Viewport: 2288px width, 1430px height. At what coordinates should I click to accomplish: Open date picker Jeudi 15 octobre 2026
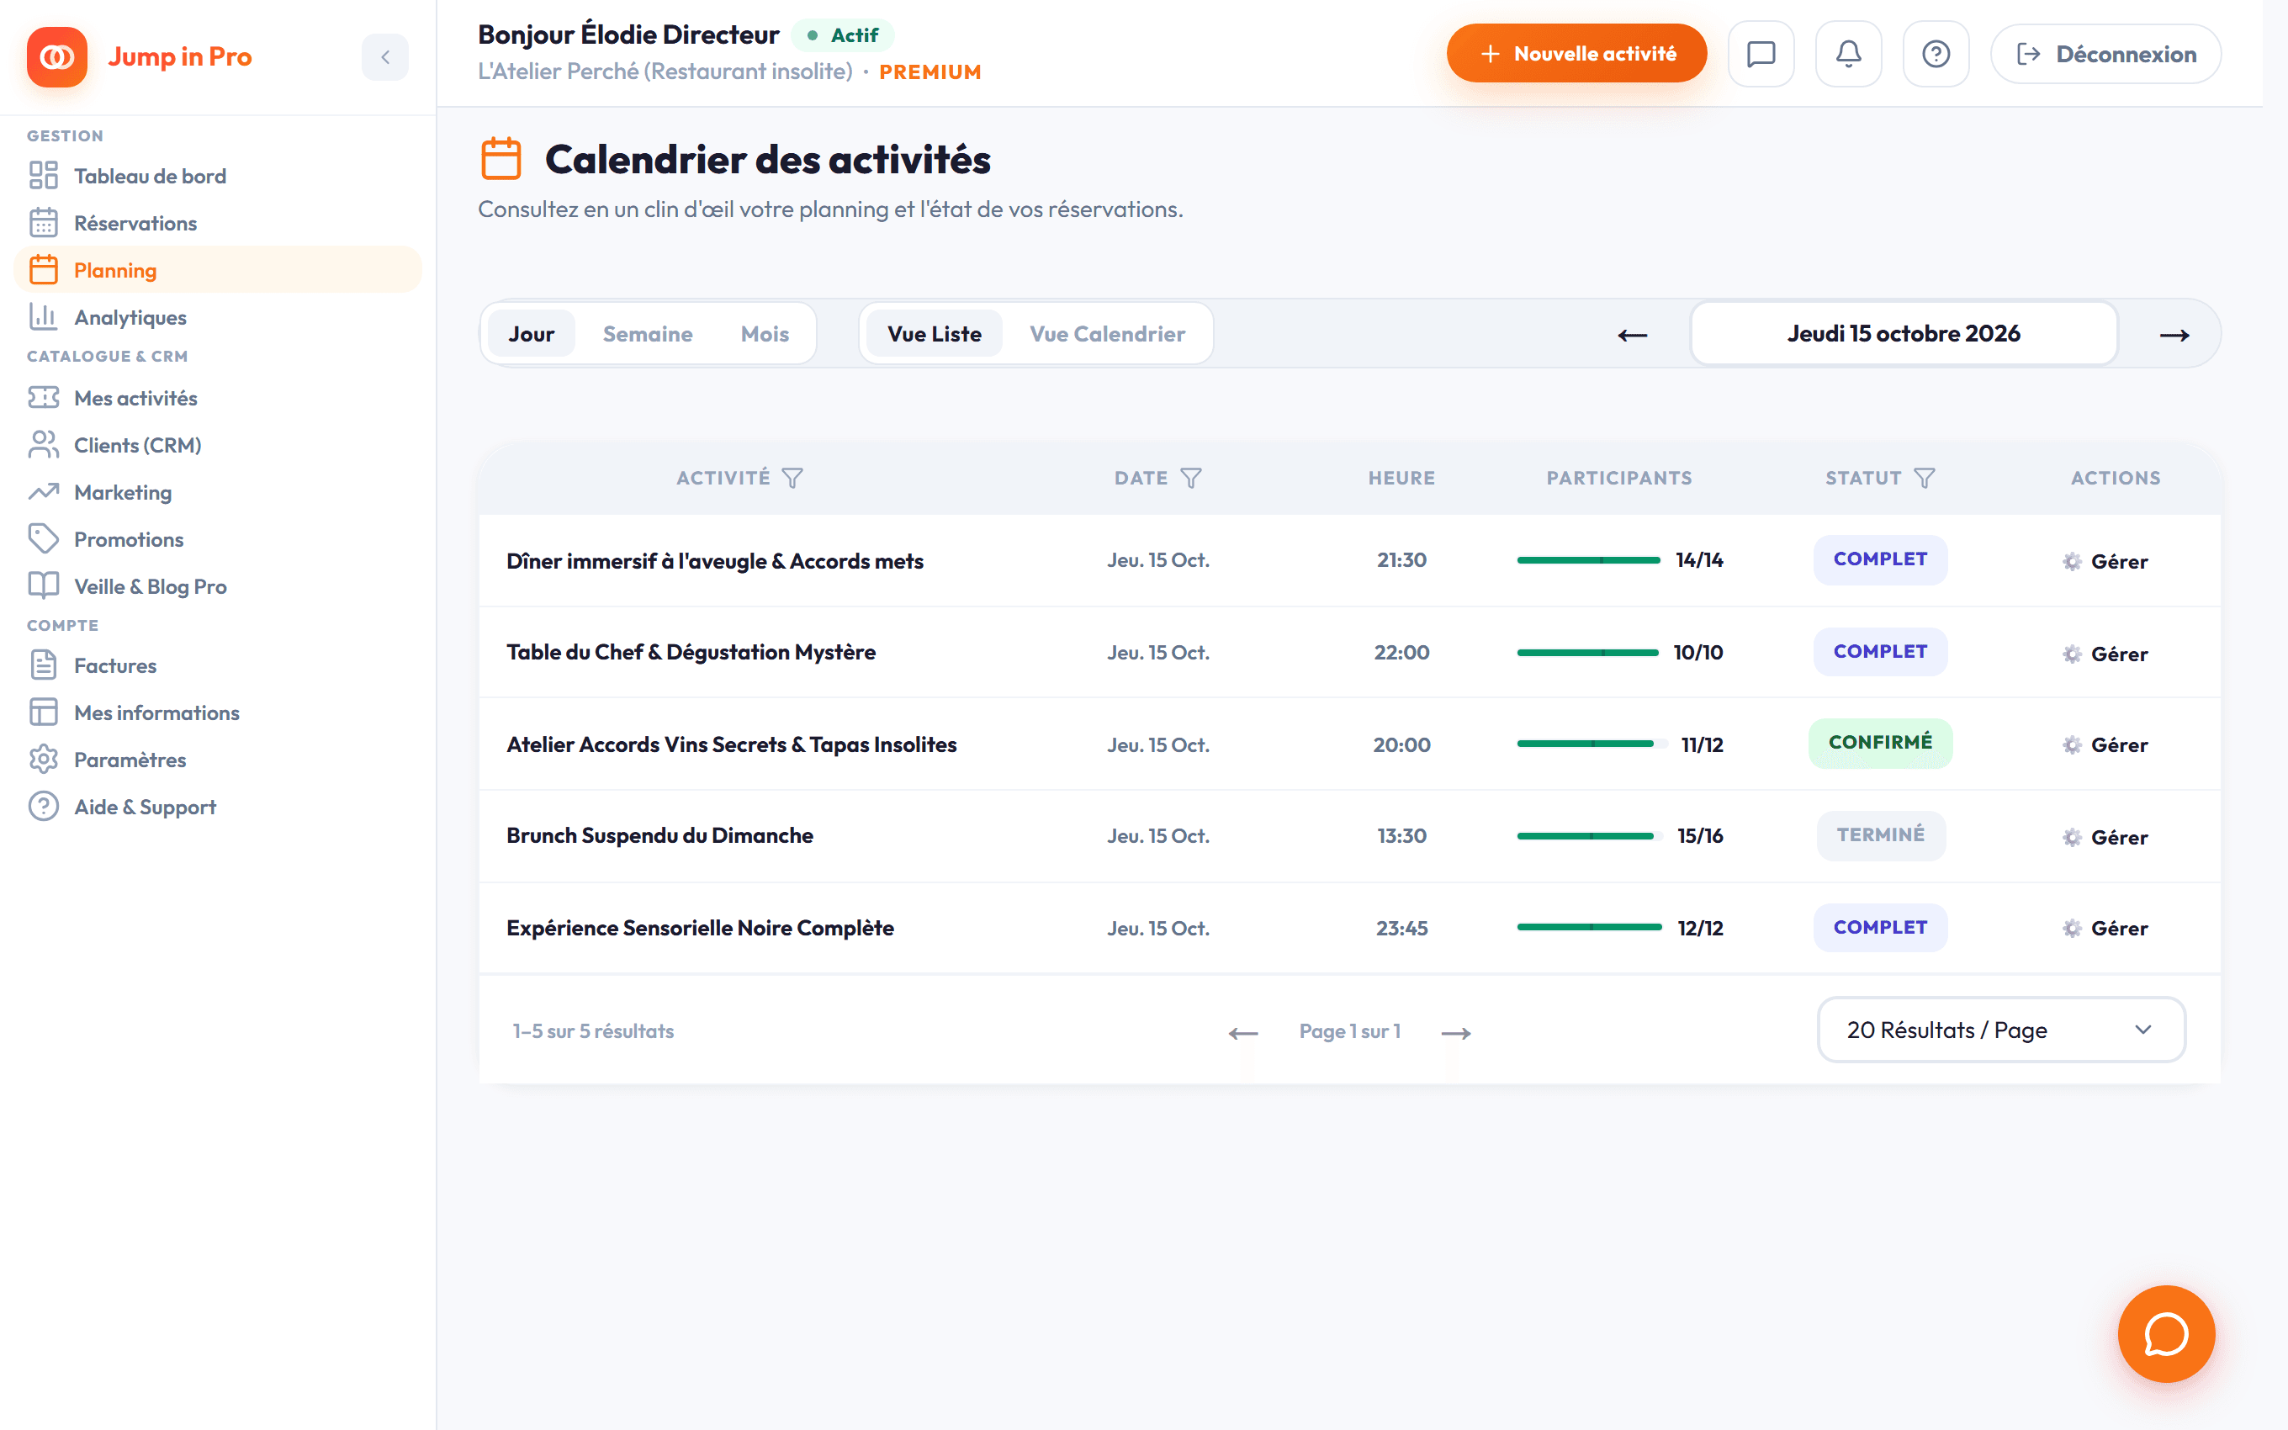1904,333
